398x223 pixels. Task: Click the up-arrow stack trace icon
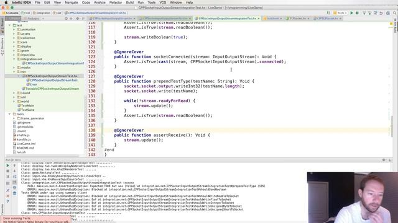[x=14, y=165]
